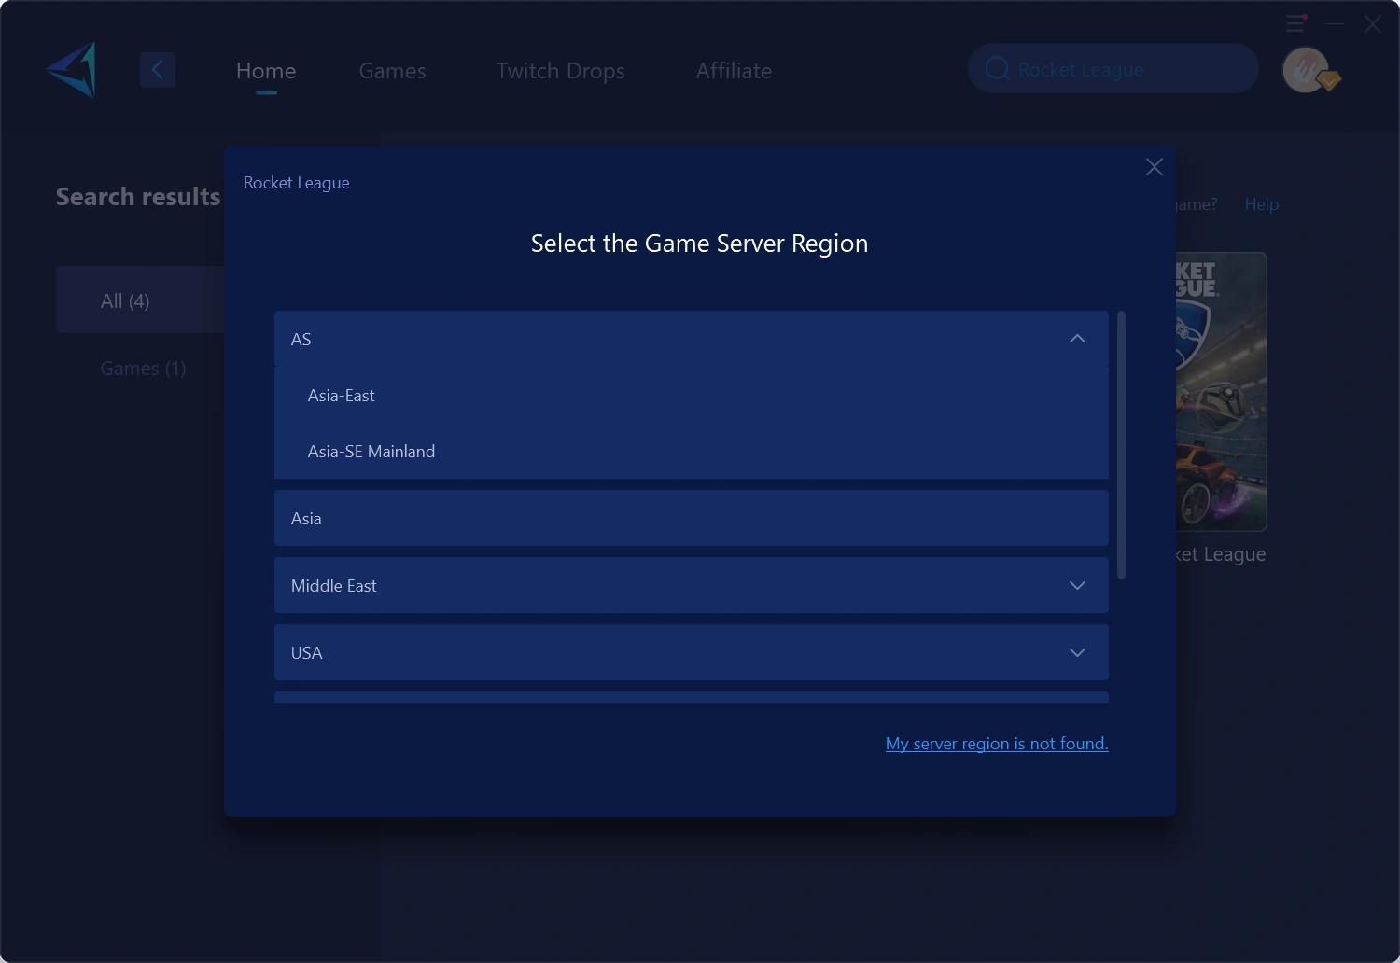Switch to the All (4) results tab
This screenshot has height=963, width=1400.
click(x=124, y=300)
